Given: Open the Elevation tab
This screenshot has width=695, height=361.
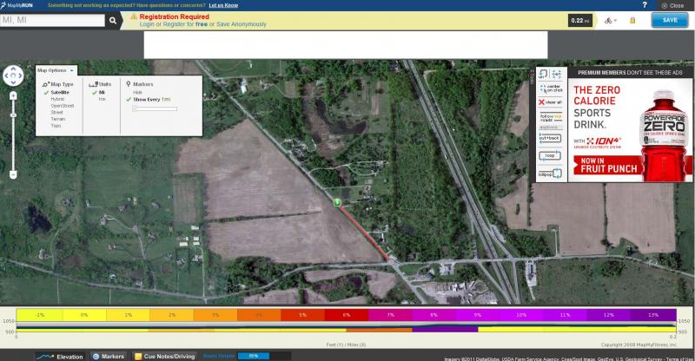Looking at the screenshot, I should tap(63, 356).
